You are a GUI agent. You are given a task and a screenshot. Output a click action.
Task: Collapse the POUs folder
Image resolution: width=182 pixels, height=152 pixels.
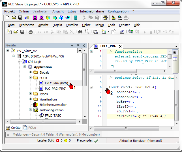[x=30, y=77]
